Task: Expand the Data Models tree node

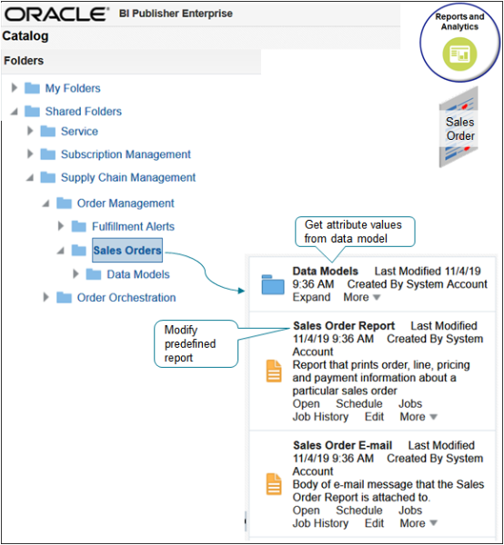Action: coord(76,274)
